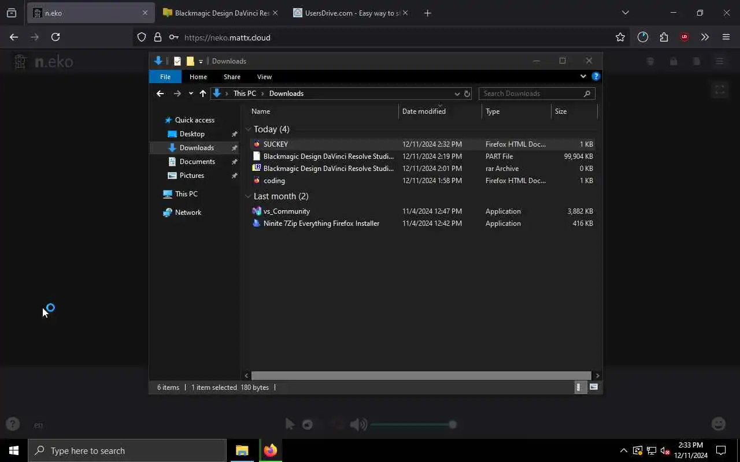Close the n.eko browser tab
Viewport: 740px width, 462px height.
(145, 13)
